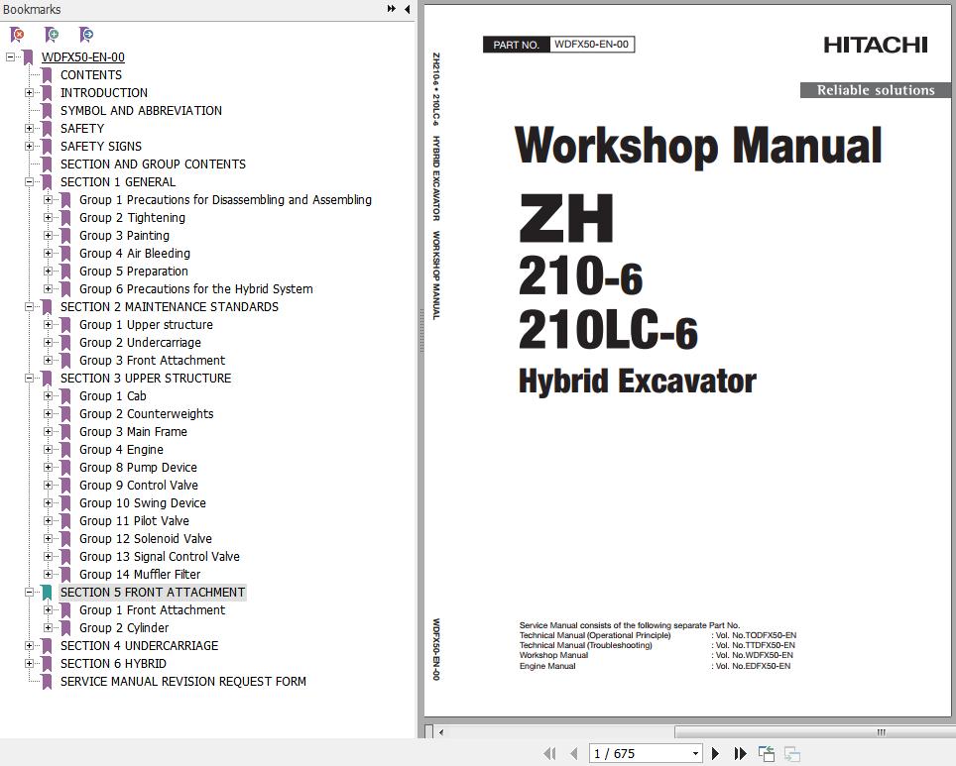
Task: Select Group 13 Signal Control Valve
Action: [x=159, y=556]
